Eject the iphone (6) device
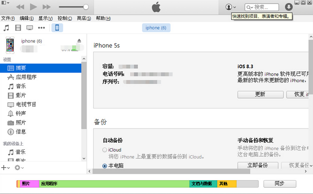Viewport: 313px width, 194px height. point(79,41)
